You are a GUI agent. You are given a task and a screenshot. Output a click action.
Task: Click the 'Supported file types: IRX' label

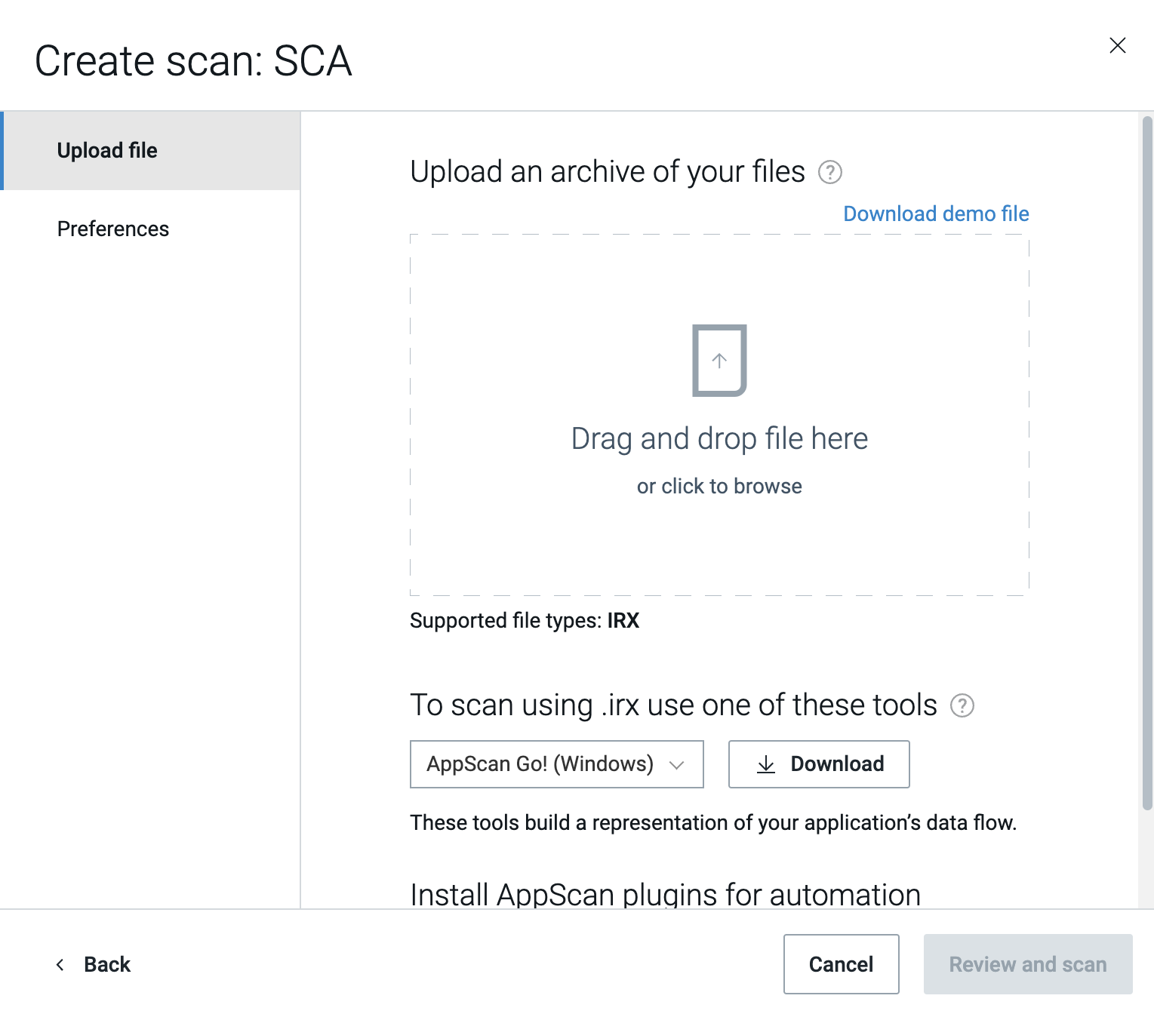525,621
